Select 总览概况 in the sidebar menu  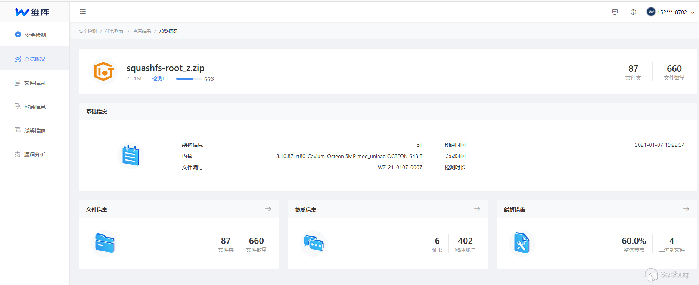tap(35, 59)
